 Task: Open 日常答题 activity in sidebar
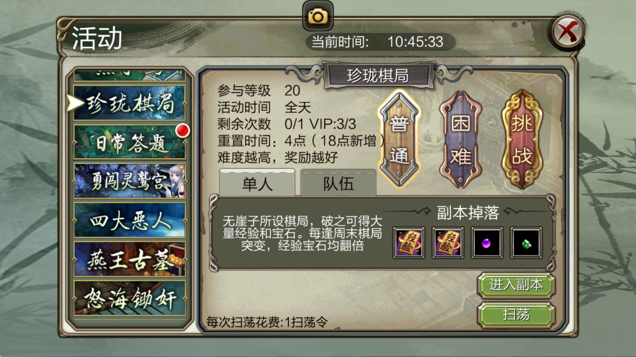(x=129, y=142)
